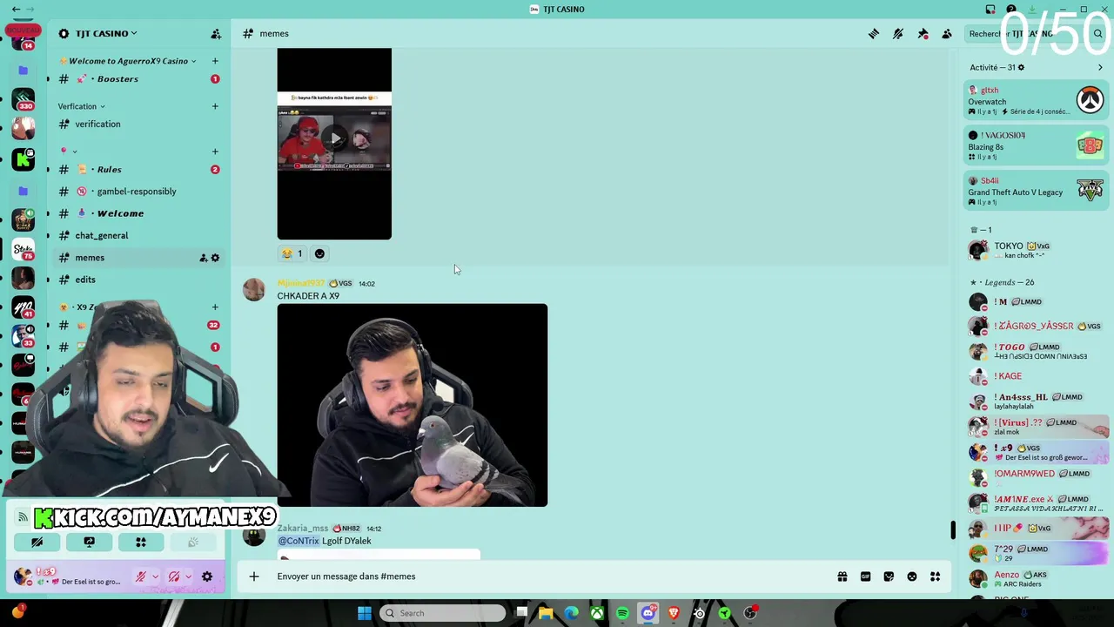This screenshot has width=1114, height=627.
Task: Click the back arrow in title bar
Action: pos(16,10)
